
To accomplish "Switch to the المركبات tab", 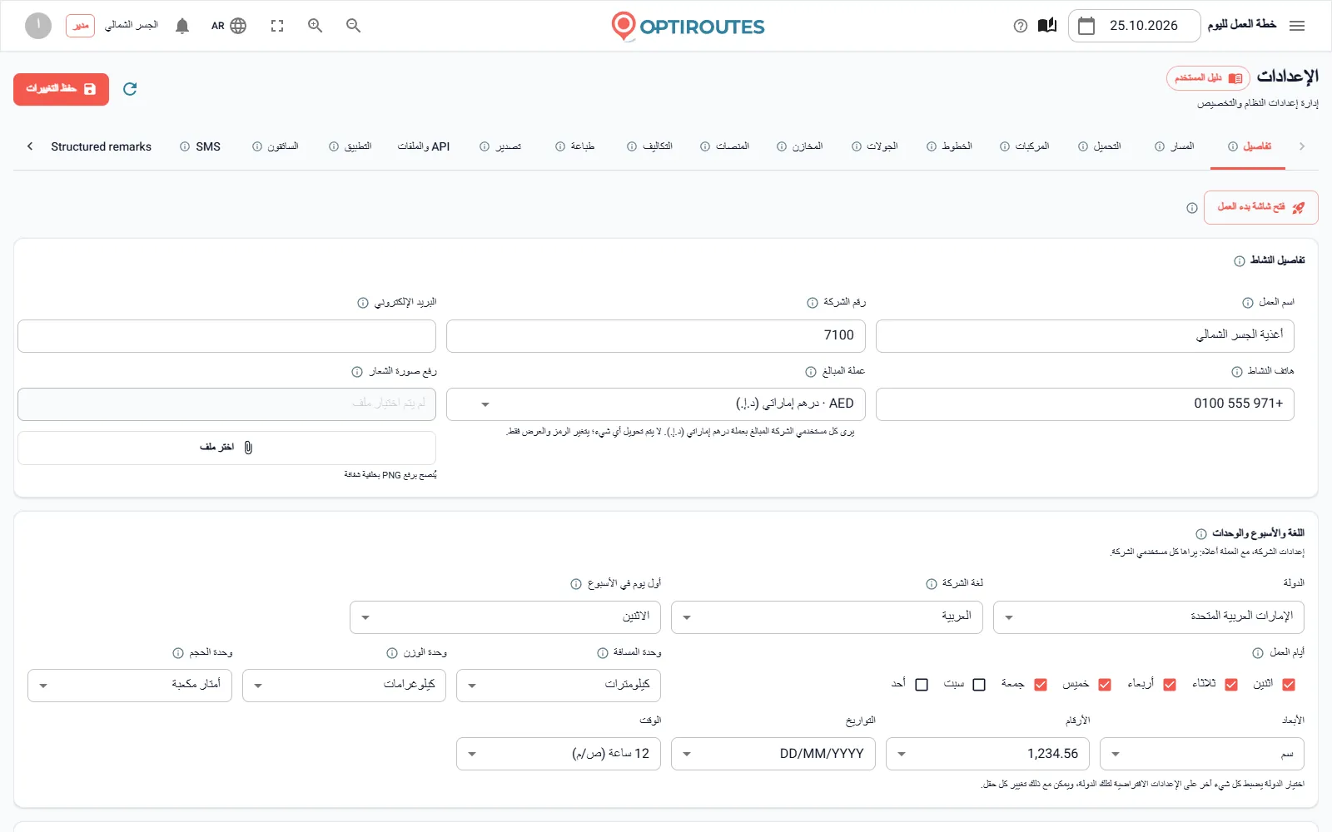I will click(x=1025, y=146).
